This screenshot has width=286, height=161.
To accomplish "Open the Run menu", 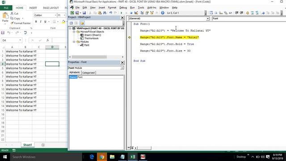I will point(132,8).
